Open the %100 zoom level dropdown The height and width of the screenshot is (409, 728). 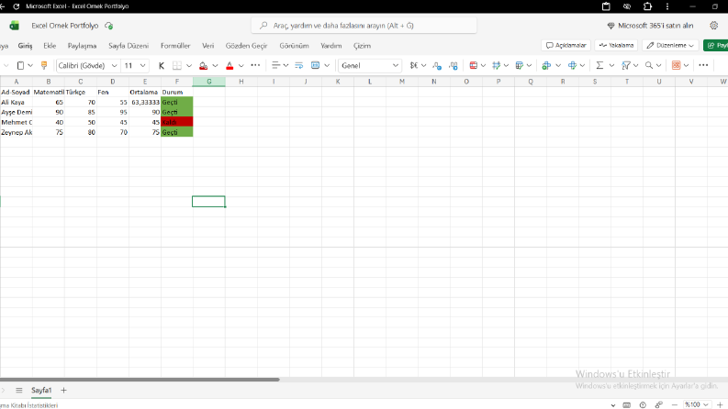point(697,404)
